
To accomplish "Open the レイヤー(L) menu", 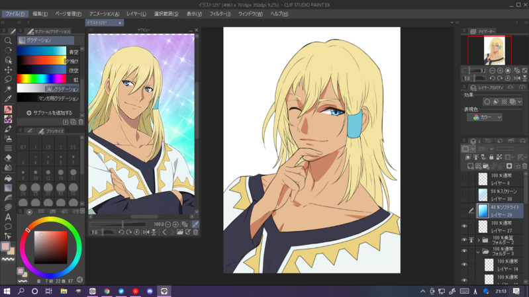I will 136,14.
